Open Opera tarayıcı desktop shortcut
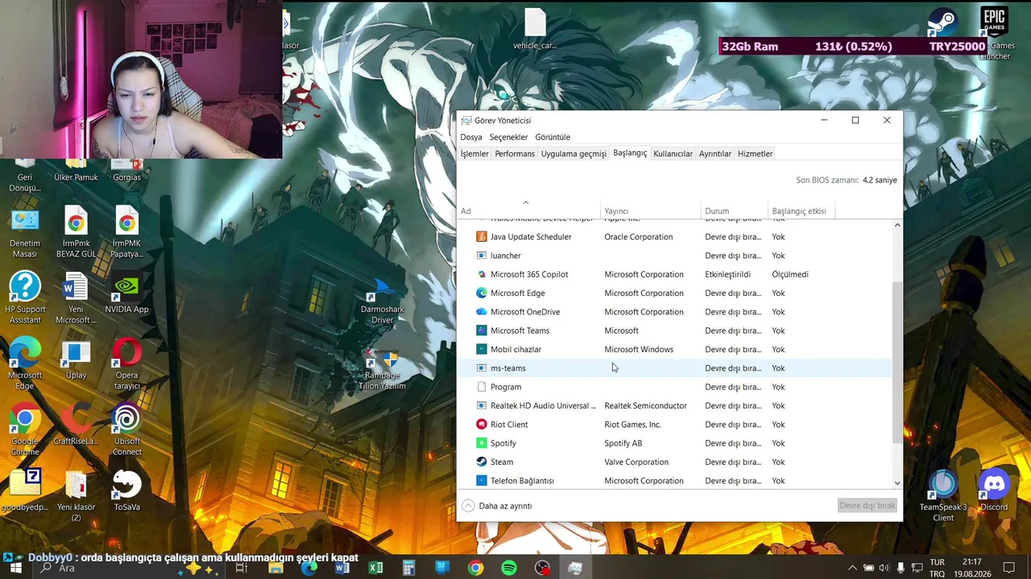 (126, 364)
